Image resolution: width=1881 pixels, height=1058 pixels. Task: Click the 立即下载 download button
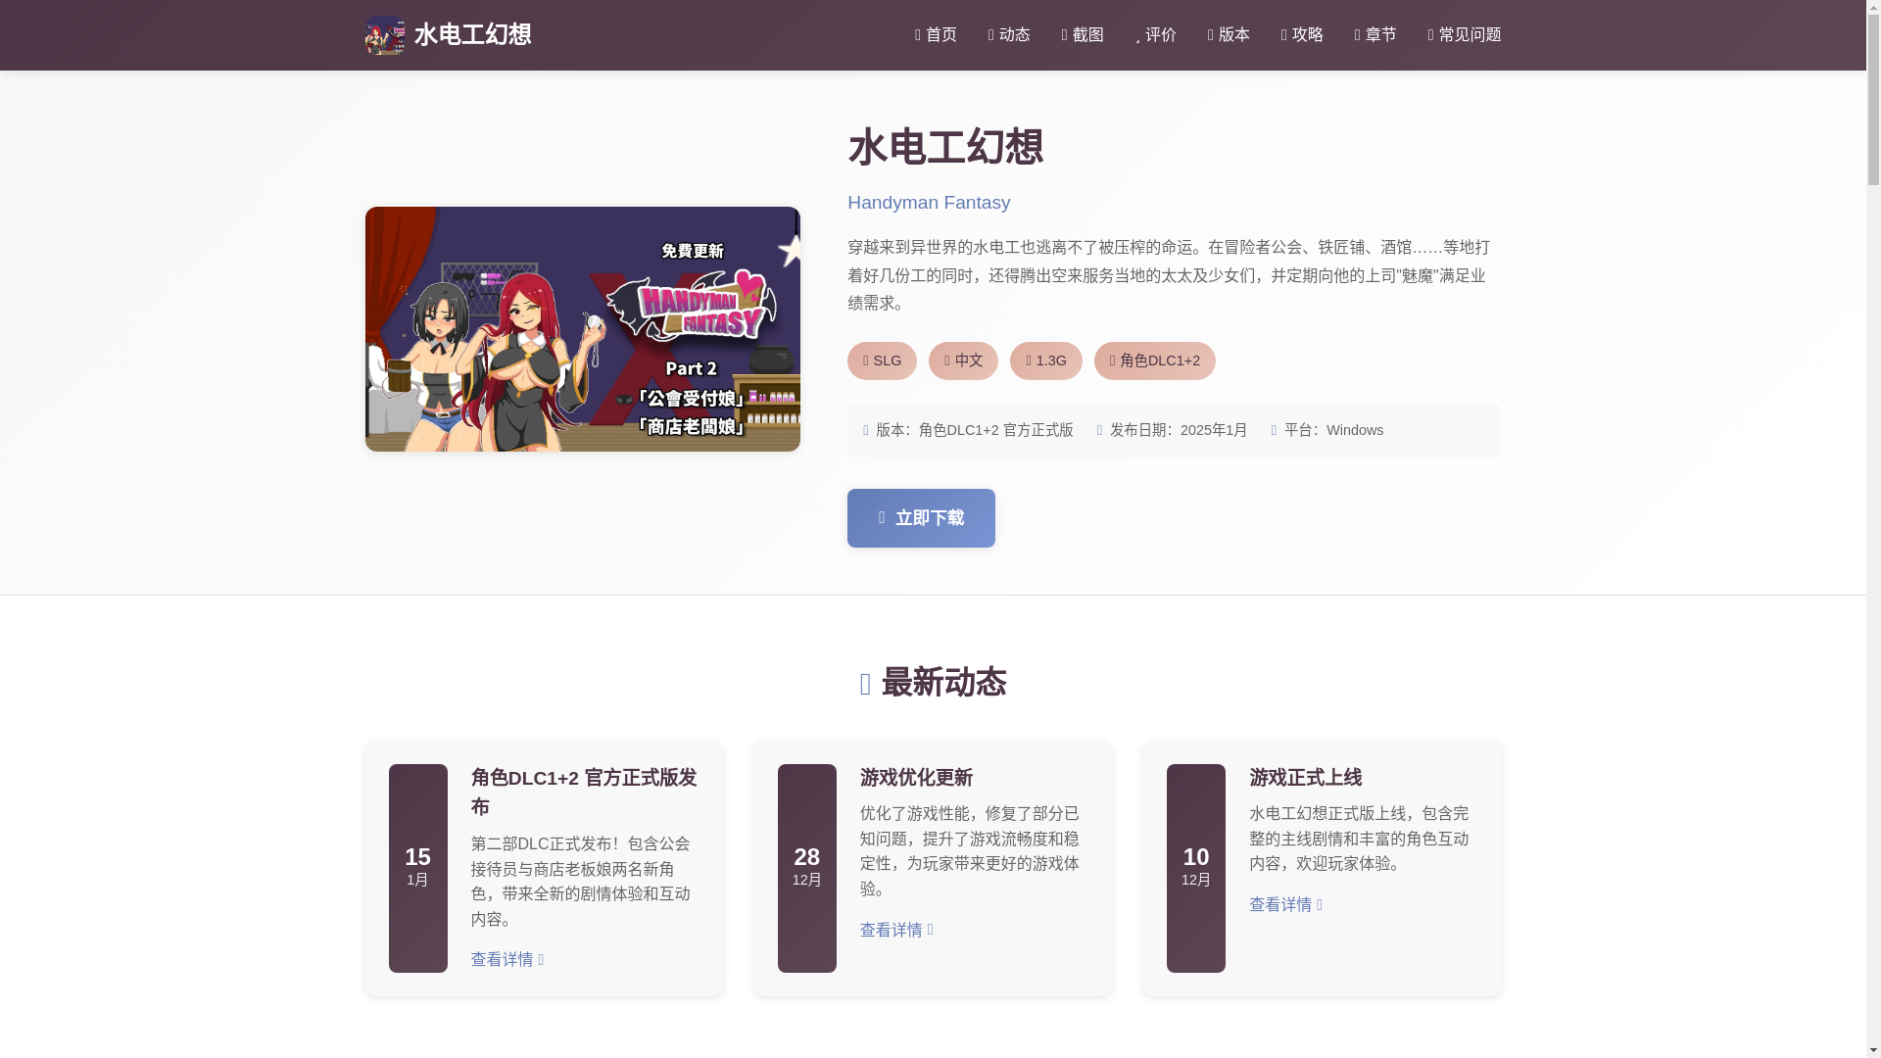[921, 518]
